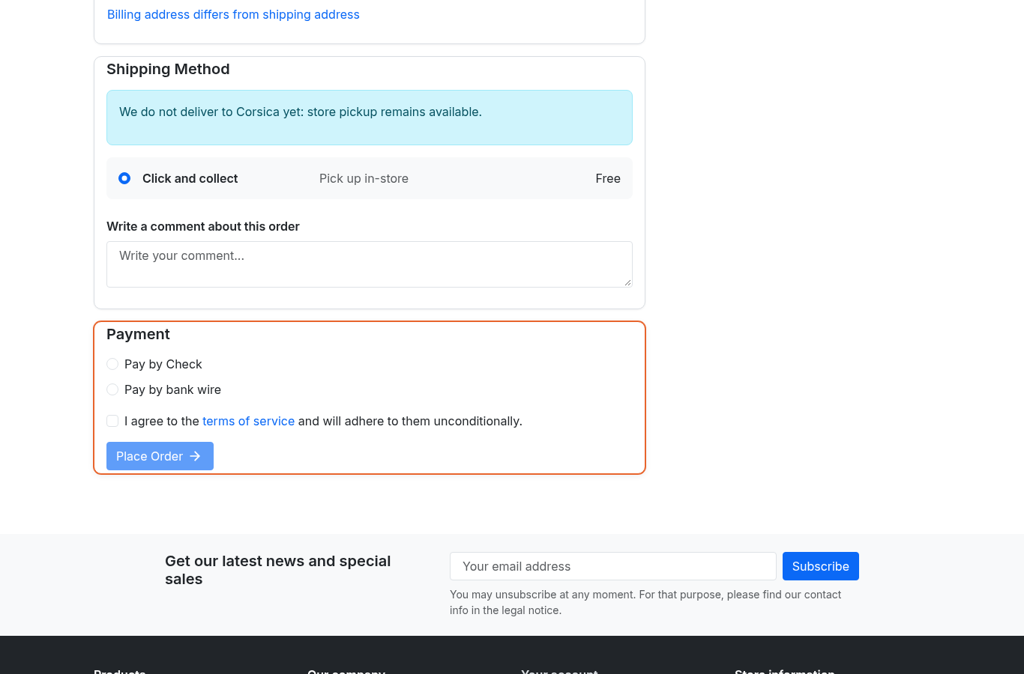Click the newsletter email address field

point(613,566)
